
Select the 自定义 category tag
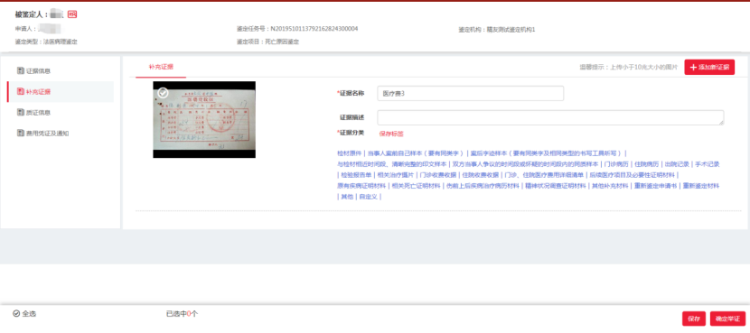369,197
